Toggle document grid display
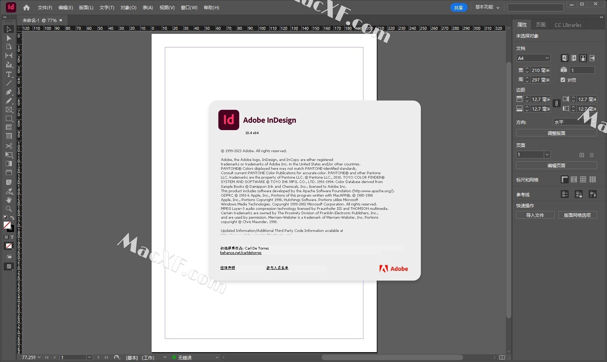Image resolution: width=607 pixels, height=362 pixels. (x=583, y=179)
